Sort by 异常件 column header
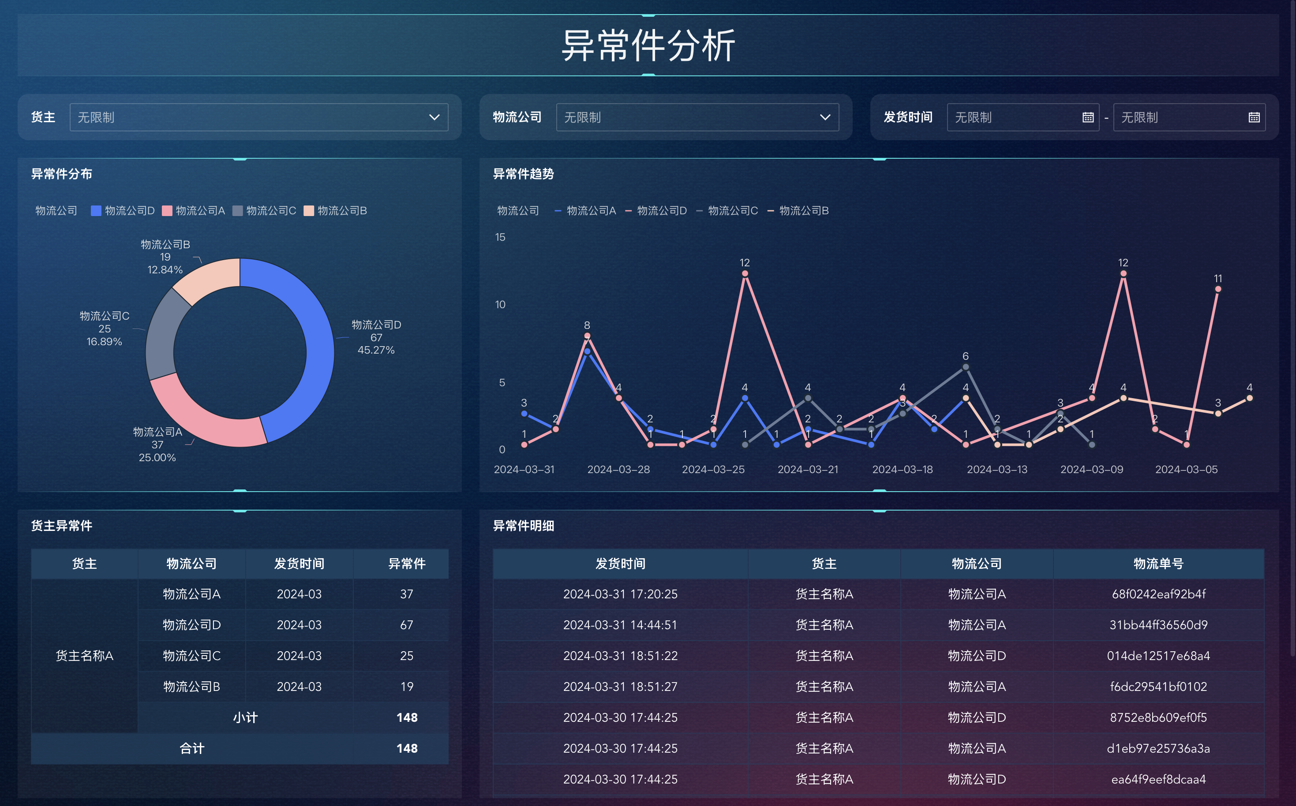Screen dimensions: 1296x806 [406, 563]
